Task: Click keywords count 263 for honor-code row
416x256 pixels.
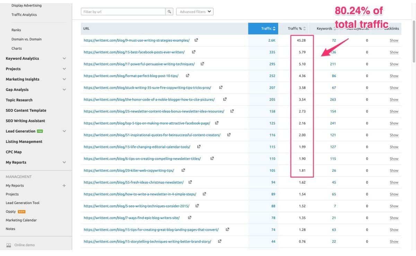Action: 333,99
